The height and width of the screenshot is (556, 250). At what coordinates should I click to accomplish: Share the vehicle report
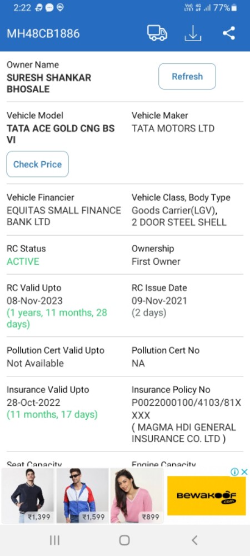point(229,33)
